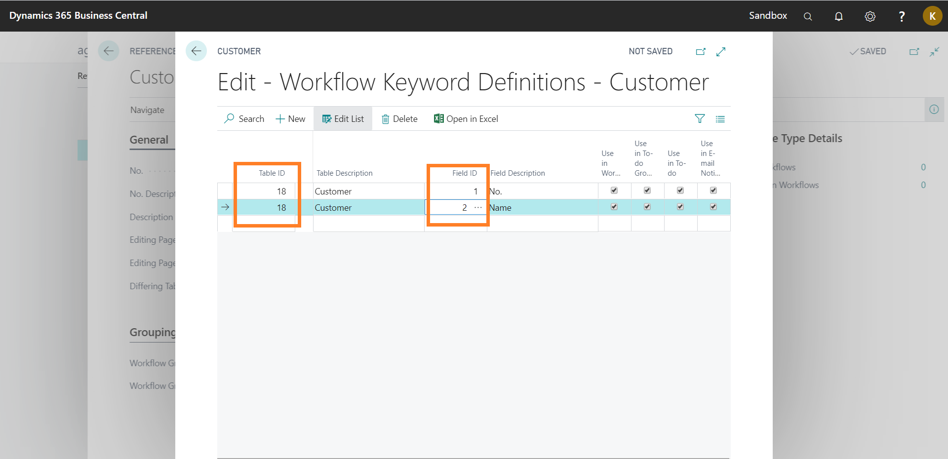Viewport: 948px width, 459px height.
Task: Click the empty Table Description cell in last row
Action: point(368,224)
